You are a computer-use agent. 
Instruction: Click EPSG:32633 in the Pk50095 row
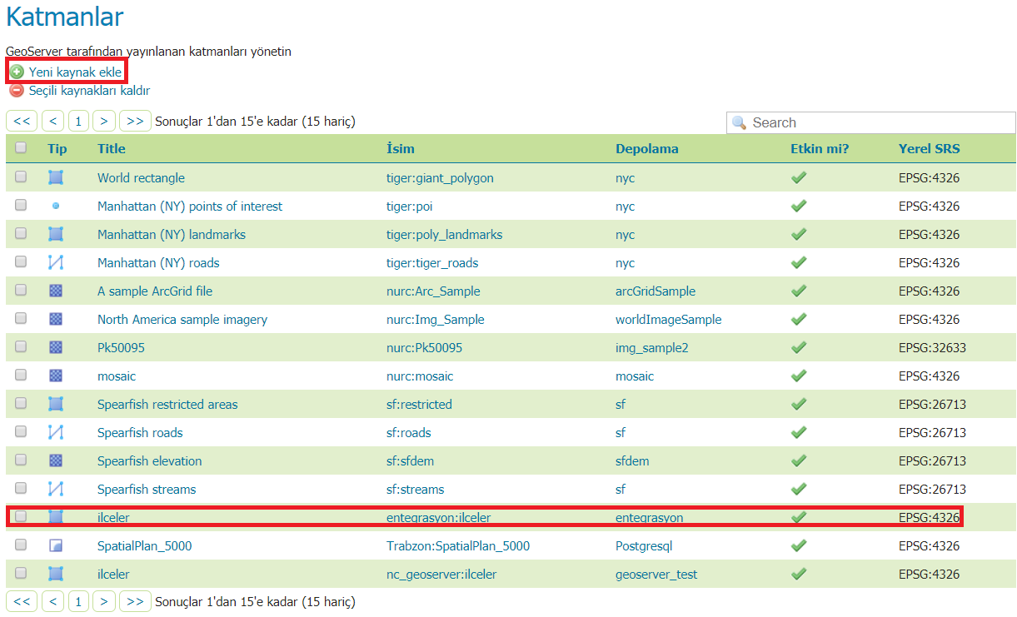click(932, 348)
